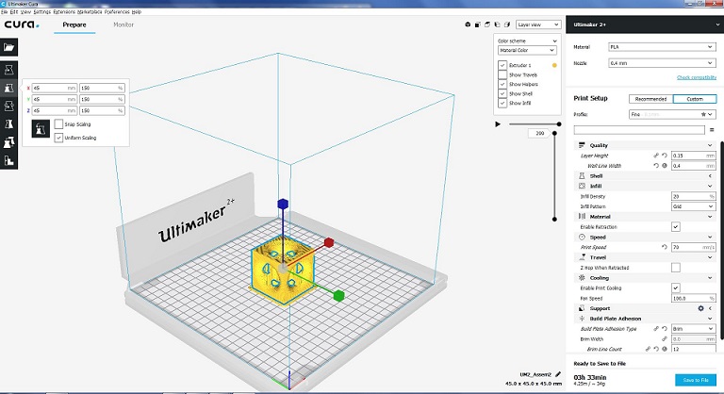Select the Rotate tool in left toolbar
This screenshot has height=394, width=724.
[8, 106]
